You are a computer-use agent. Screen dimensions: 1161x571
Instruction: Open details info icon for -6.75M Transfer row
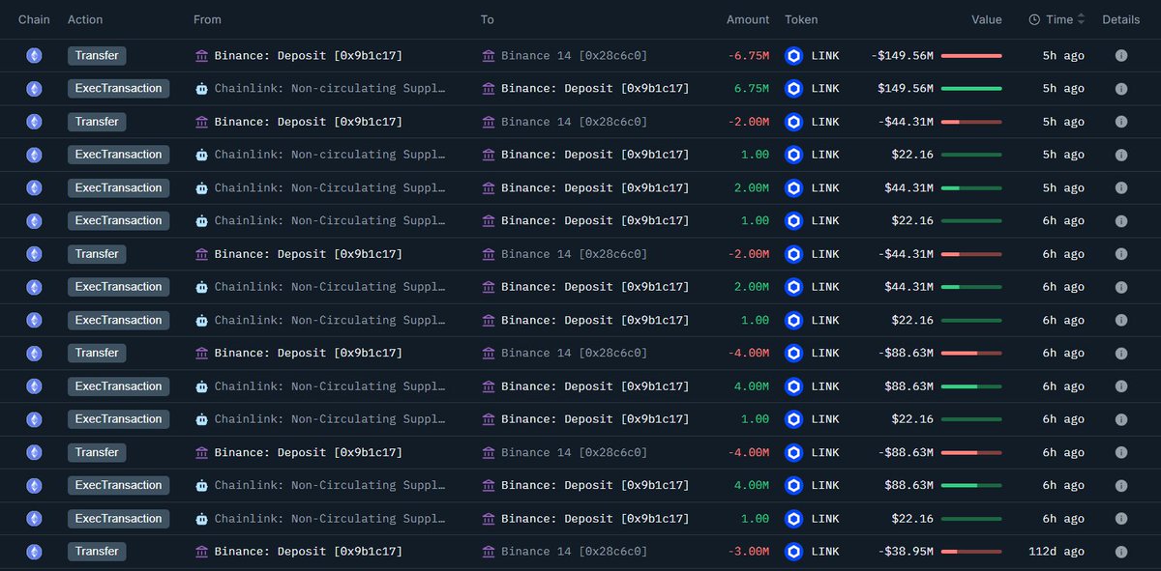click(1121, 56)
